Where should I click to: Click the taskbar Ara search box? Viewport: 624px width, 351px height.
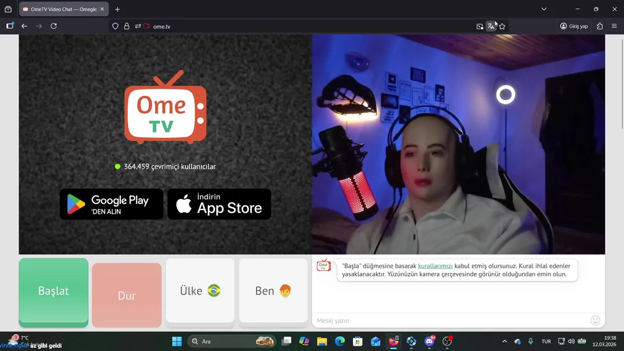tap(232, 341)
